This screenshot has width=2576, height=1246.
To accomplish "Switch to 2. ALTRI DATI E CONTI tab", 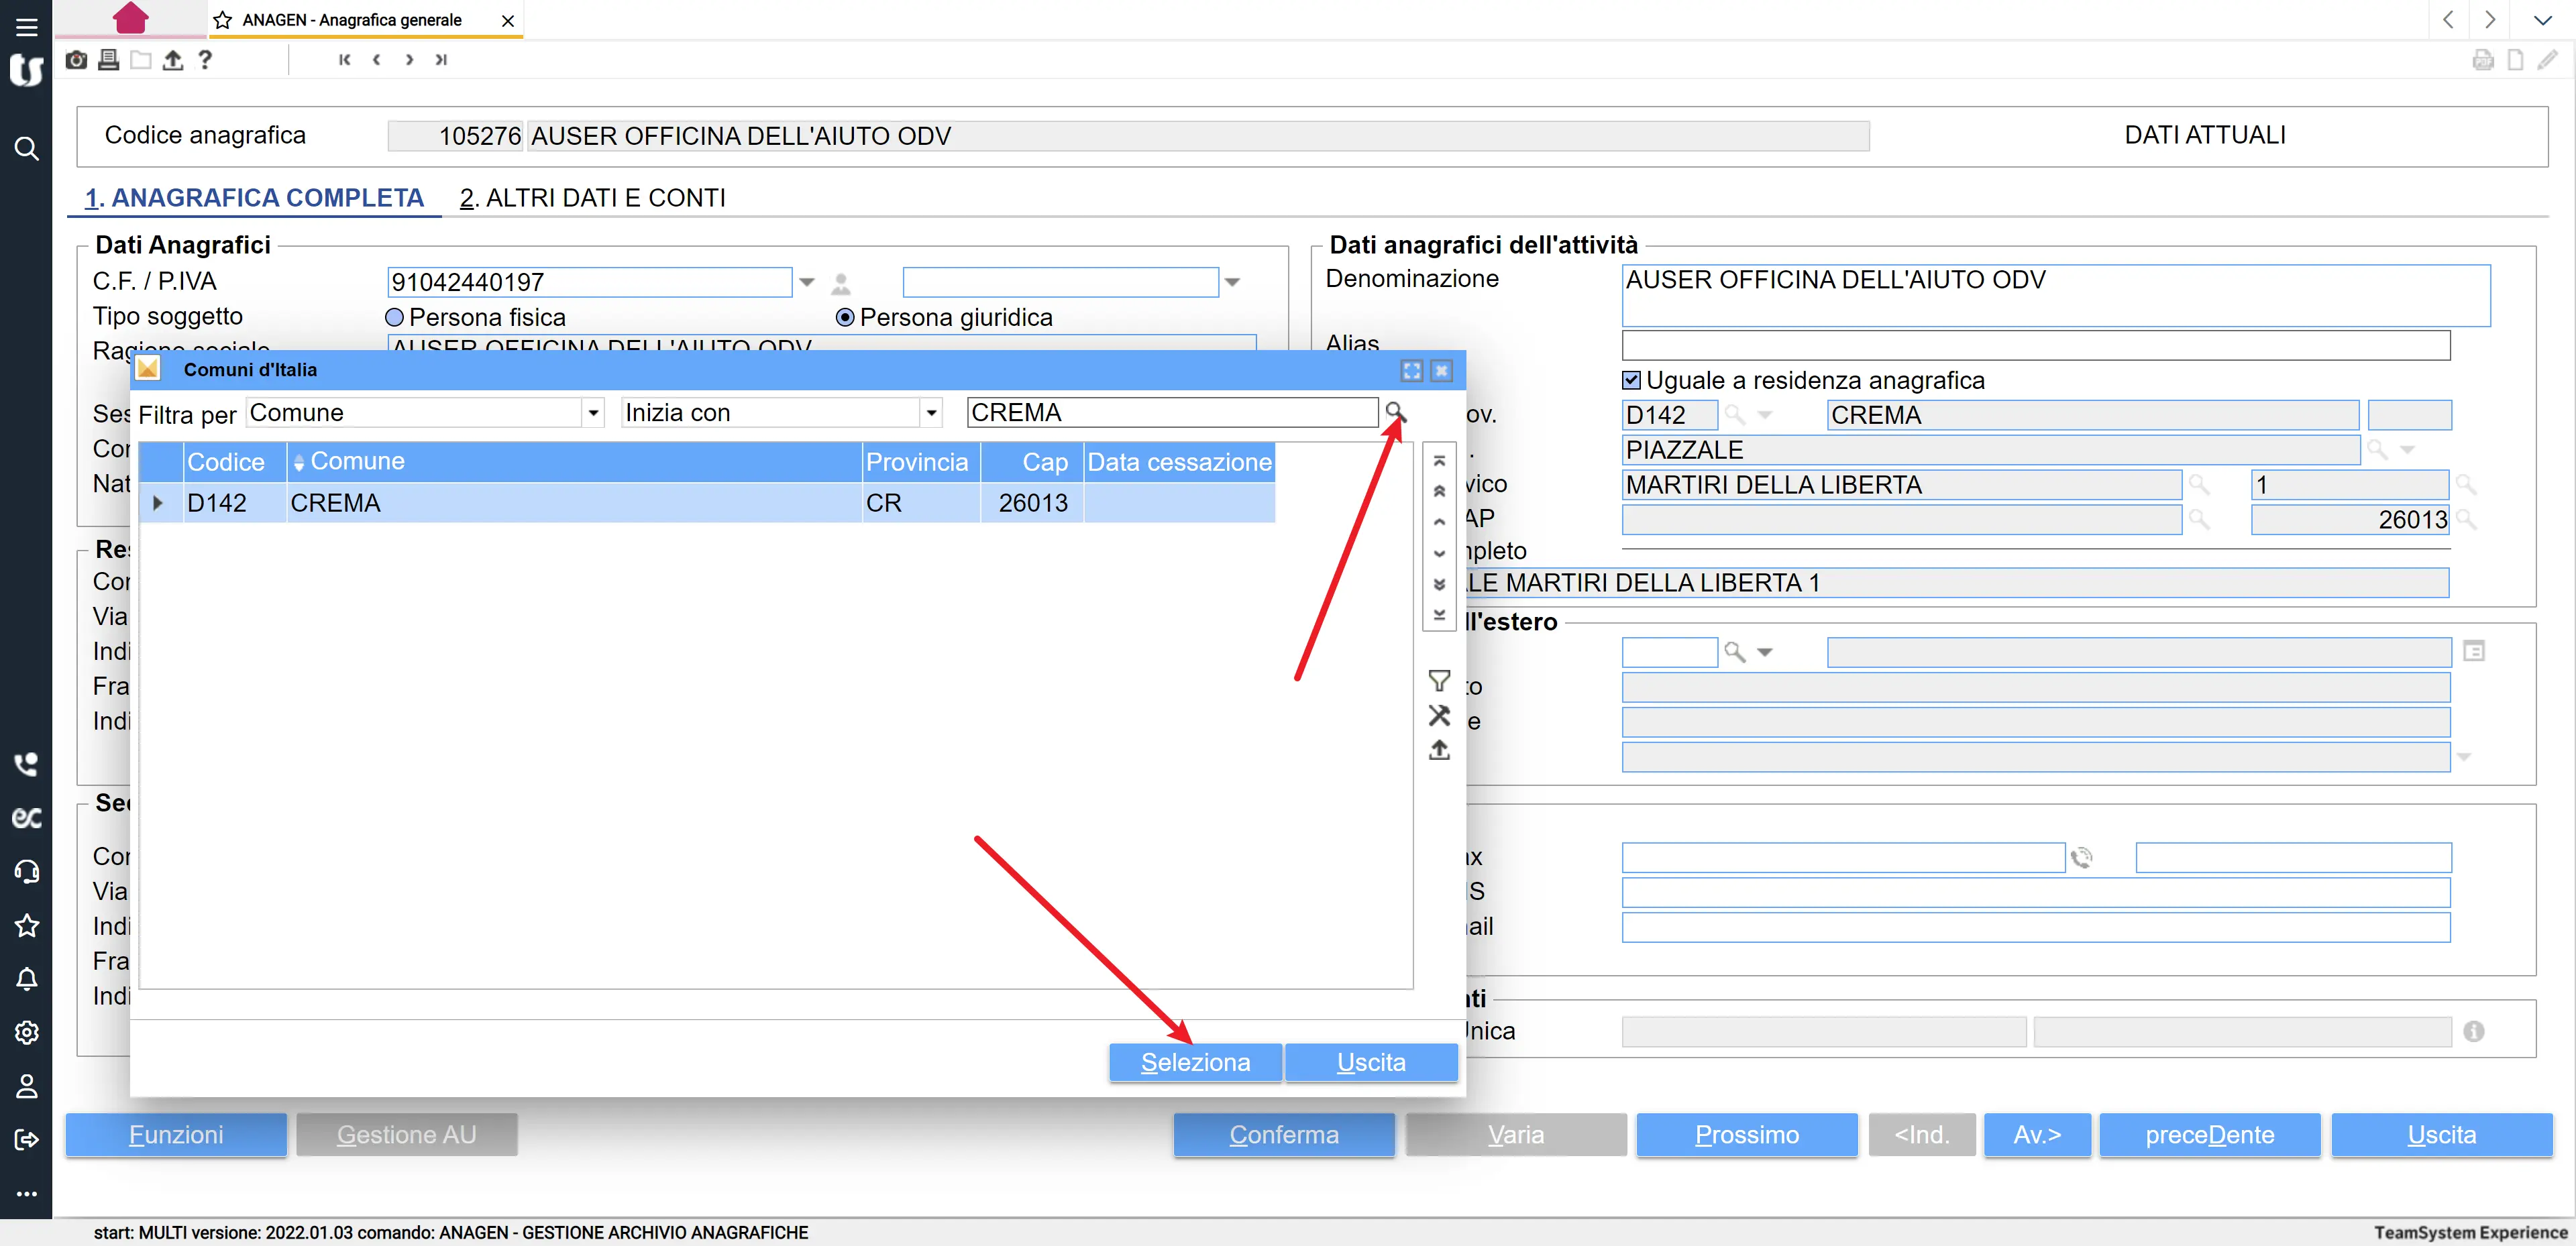I will click(x=592, y=198).
